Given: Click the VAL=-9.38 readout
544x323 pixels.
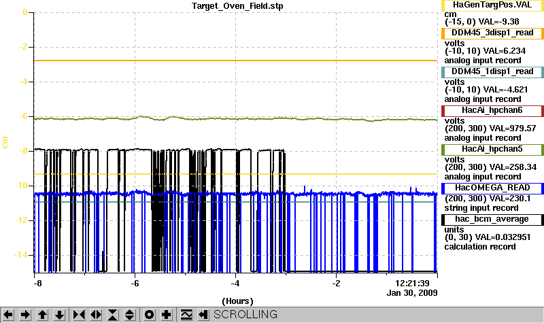Looking at the screenshot, I should pyautogui.click(x=499, y=22).
